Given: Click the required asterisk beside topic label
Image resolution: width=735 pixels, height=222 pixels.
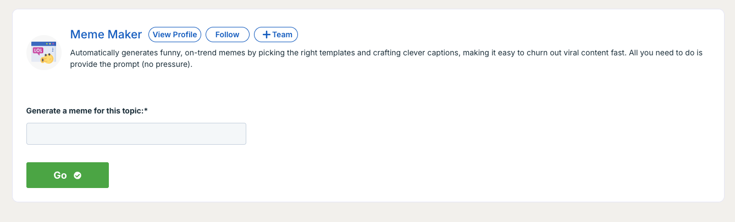Looking at the screenshot, I should coord(146,111).
